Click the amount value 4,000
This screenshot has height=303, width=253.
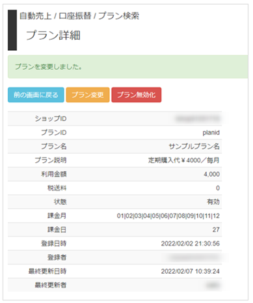click(x=211, y=174)
